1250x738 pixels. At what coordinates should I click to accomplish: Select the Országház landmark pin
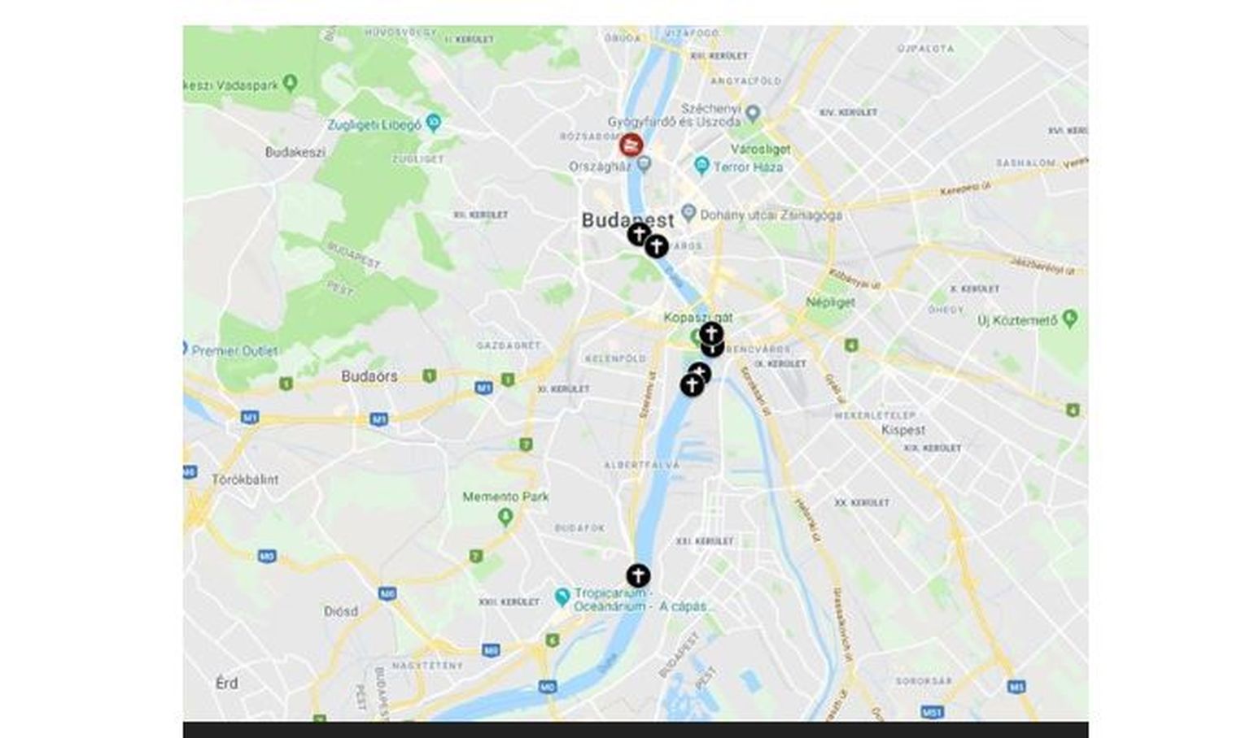[x=644, y=165]
